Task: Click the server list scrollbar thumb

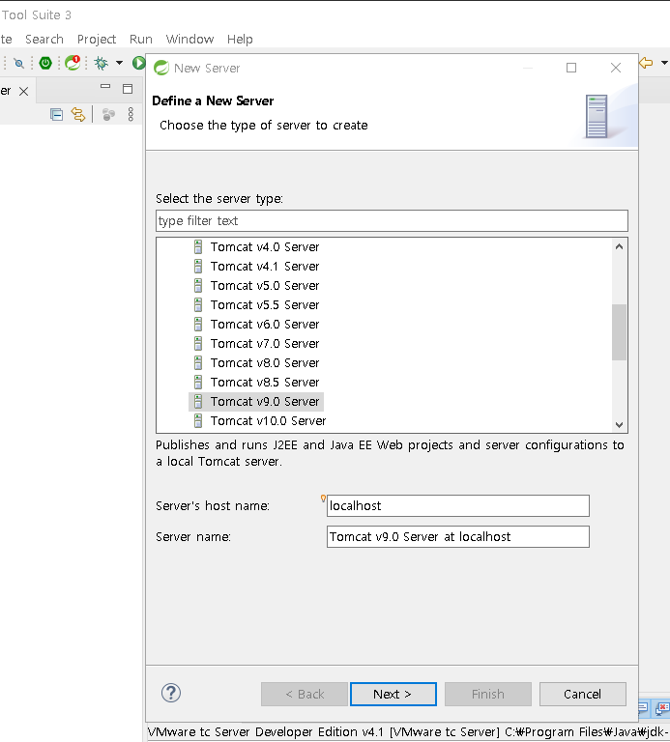Action: [619, 332]
